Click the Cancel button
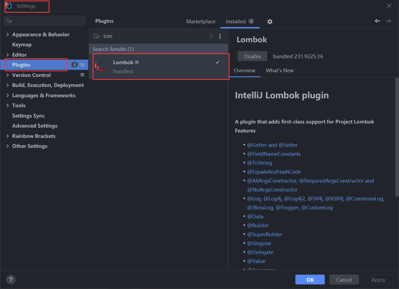The image size is (399, 289). pos(344,280)
